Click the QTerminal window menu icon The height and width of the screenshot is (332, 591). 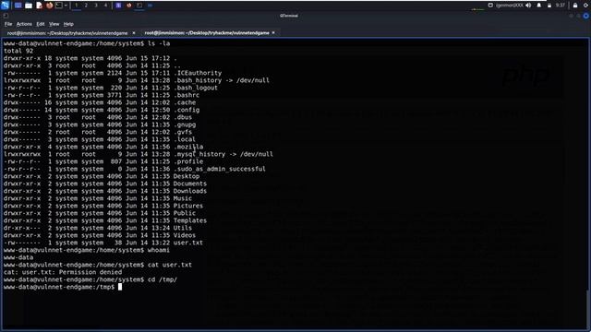pos(6,16)
